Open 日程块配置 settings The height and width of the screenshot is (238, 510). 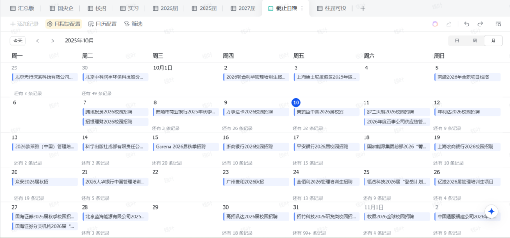64,24
